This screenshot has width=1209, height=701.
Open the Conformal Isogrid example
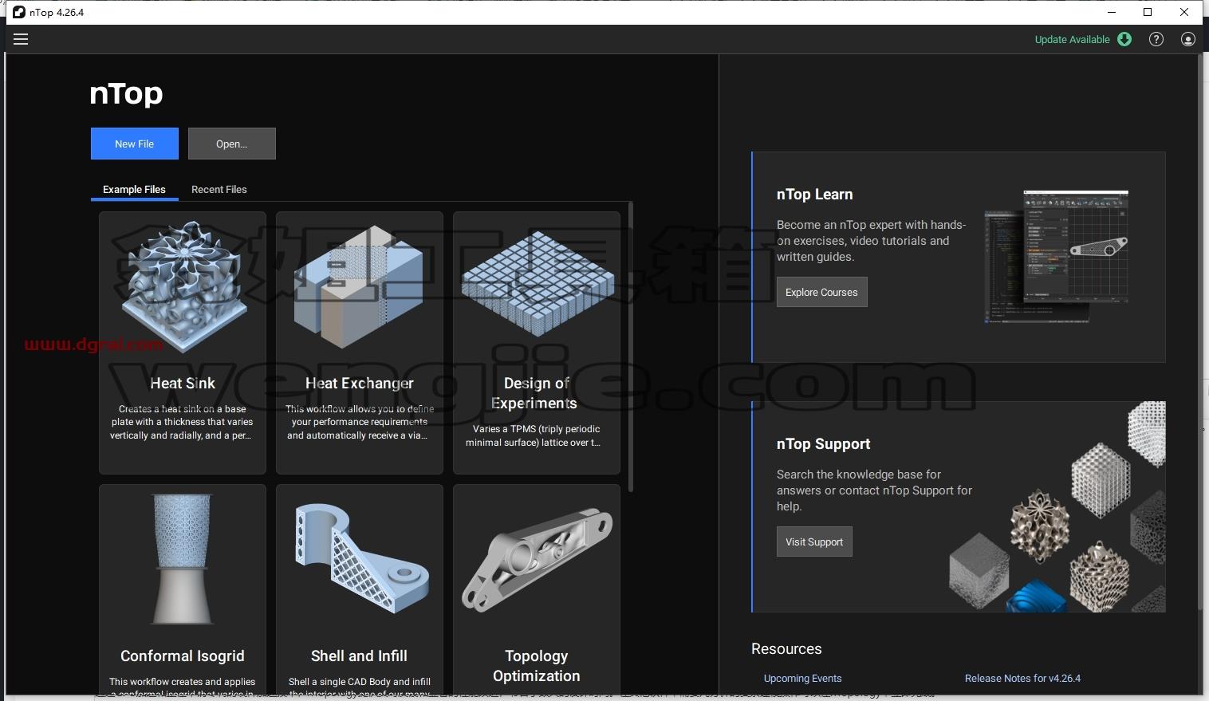click(x=183, y=590)
